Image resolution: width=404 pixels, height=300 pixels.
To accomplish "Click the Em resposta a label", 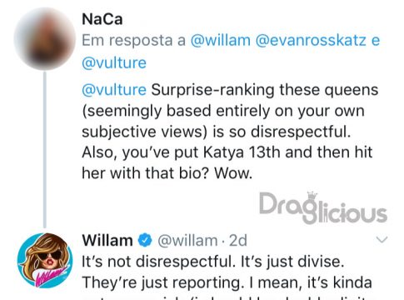I will click(133, 41).
